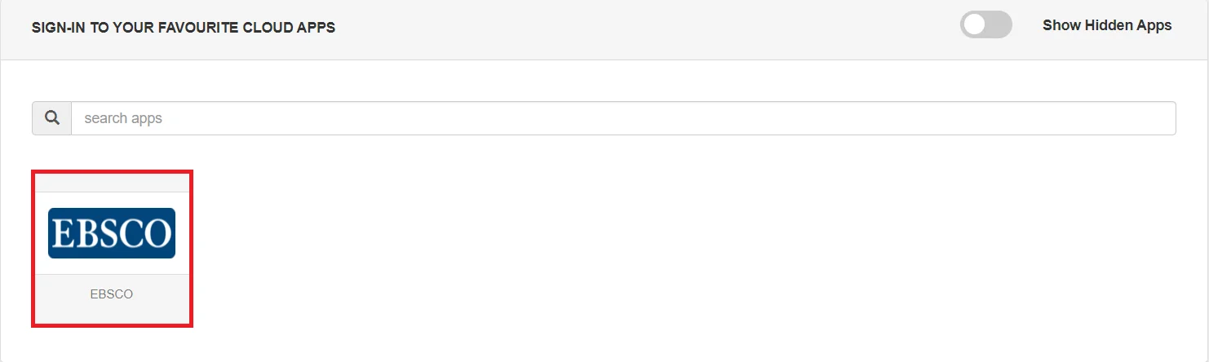Open the EBSCO app logo
This screenshot has width=1209, height=362.
[112, 233]
